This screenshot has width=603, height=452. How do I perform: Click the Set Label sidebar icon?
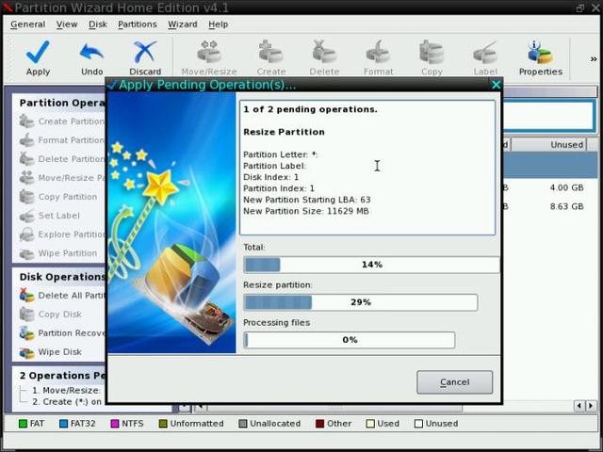[27, 216]
